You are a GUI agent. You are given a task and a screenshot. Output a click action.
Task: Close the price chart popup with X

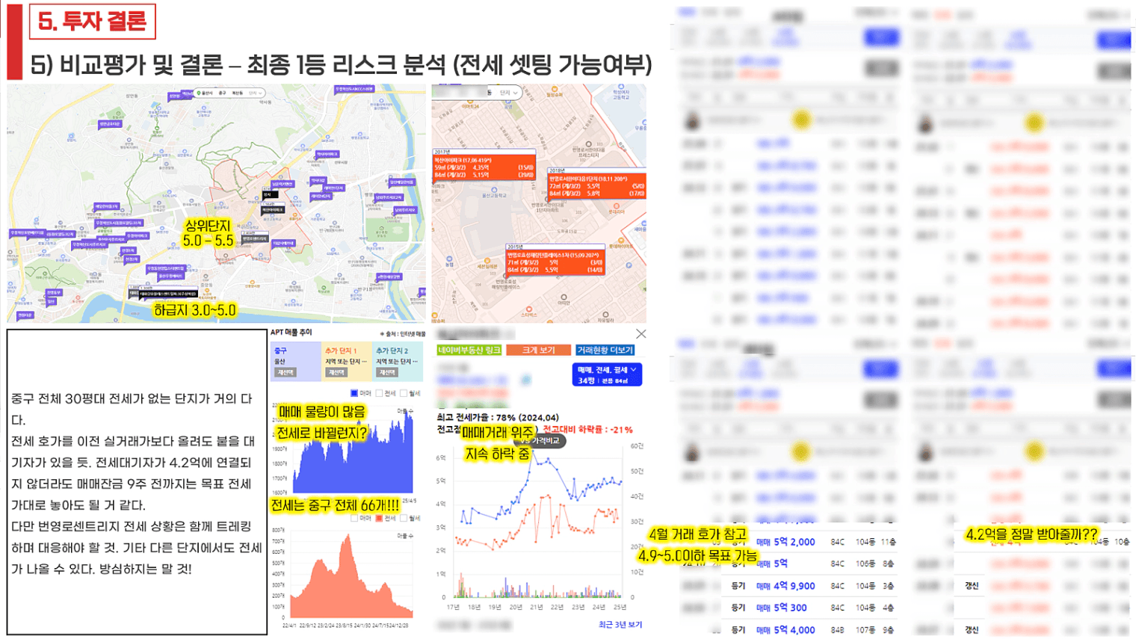[x=640, y=334]
